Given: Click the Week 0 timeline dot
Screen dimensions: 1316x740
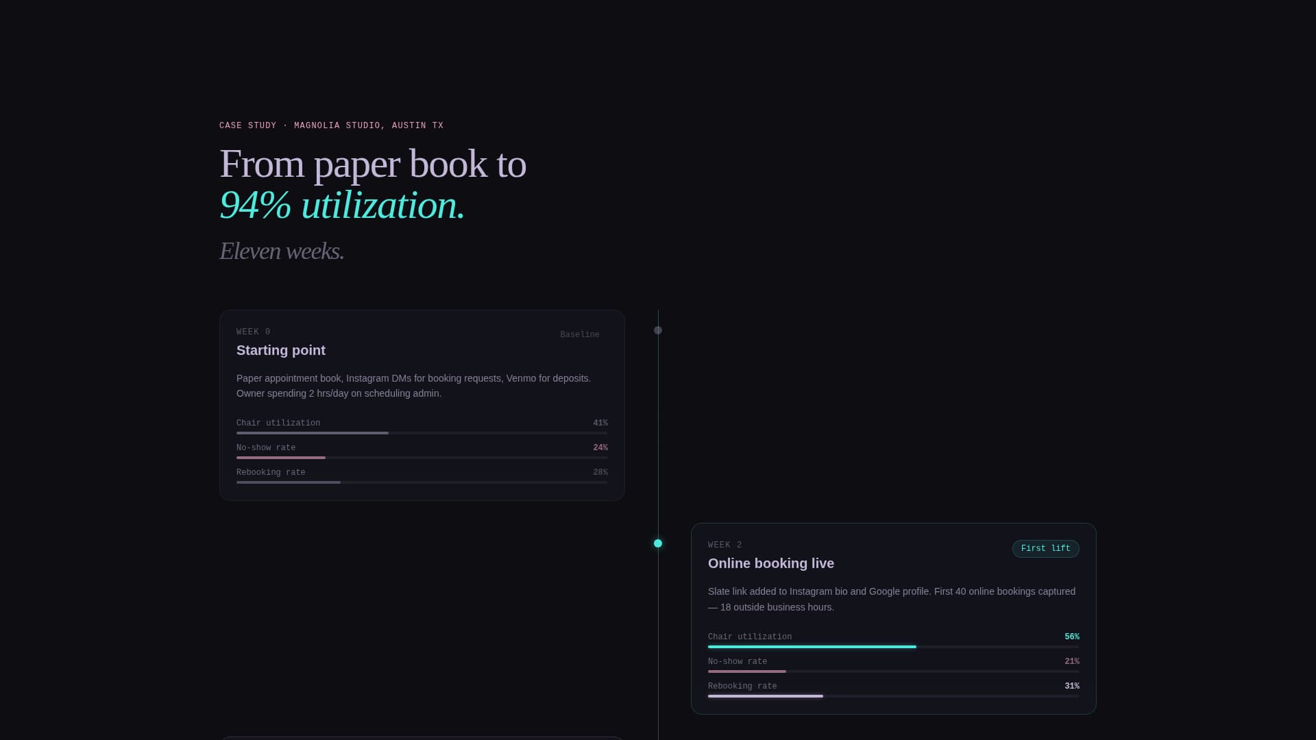Looking at the screenshot, I should pos(658,330).
